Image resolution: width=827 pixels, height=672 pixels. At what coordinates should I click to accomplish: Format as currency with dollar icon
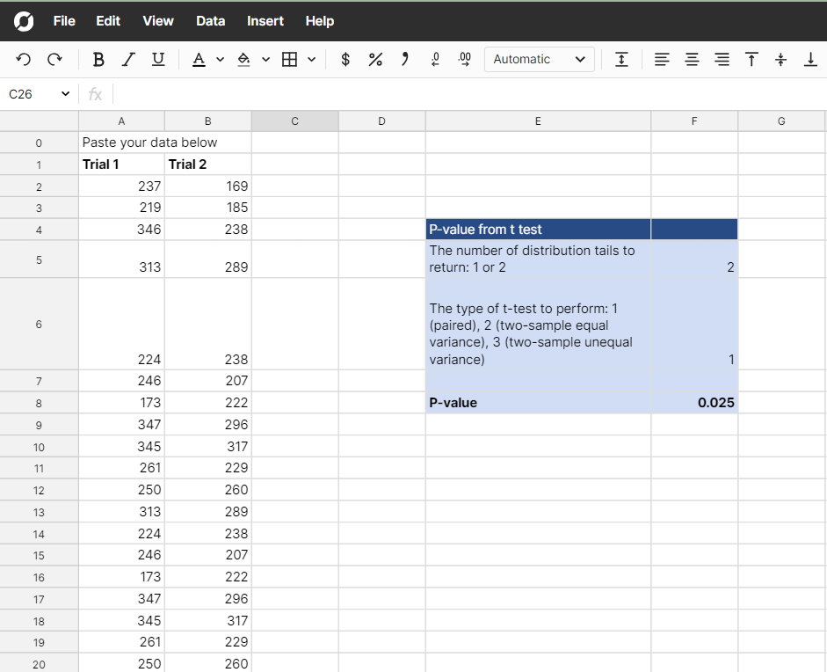point(345,59)
